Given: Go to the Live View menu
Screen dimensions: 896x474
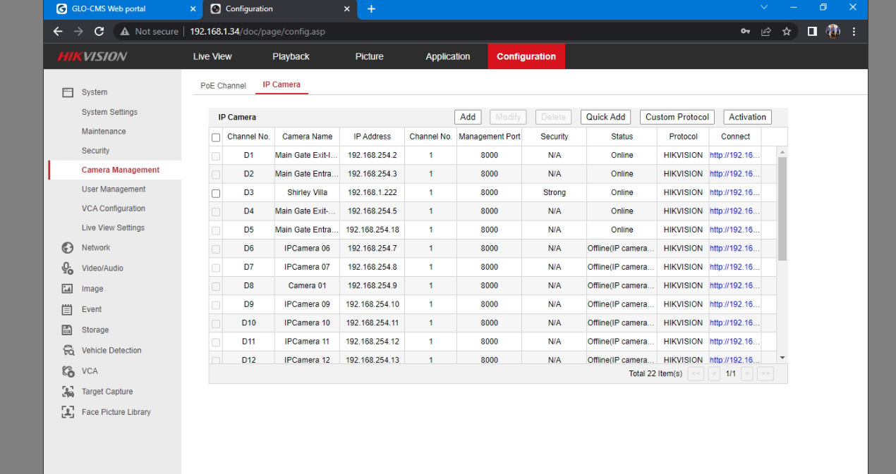Looking at the screenshot, I should [212, 56].
